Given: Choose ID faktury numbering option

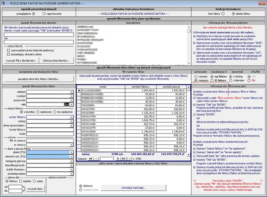Looking at the screenshot, I should (212, 80).
